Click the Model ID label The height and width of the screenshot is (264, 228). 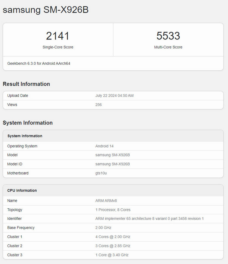point(15,164)
